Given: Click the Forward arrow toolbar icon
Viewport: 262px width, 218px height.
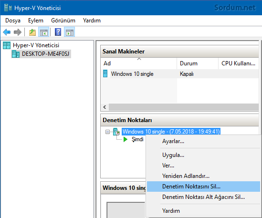Looking at the screenshot, I should pyautogui.click(x=18, y=32).
